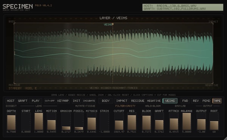The image size is (227, 140).
Task: Click the BODY corner label in display
Action: 12,21
